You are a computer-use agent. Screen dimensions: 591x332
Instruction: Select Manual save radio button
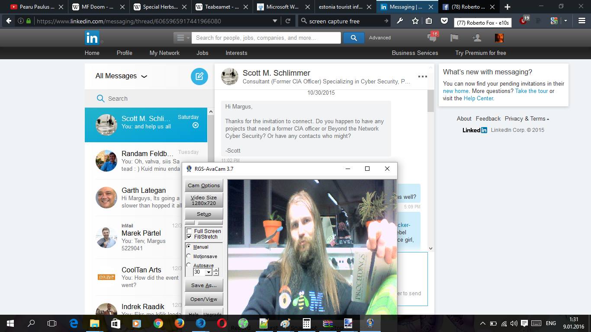189,246
